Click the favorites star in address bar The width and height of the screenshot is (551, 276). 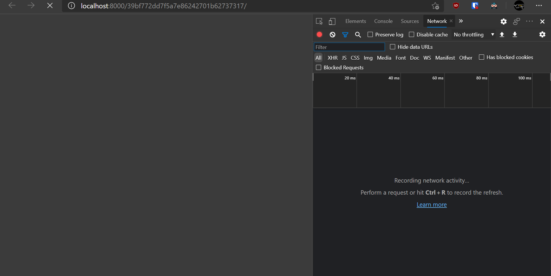pyautogui.click(x=435, y=6)
